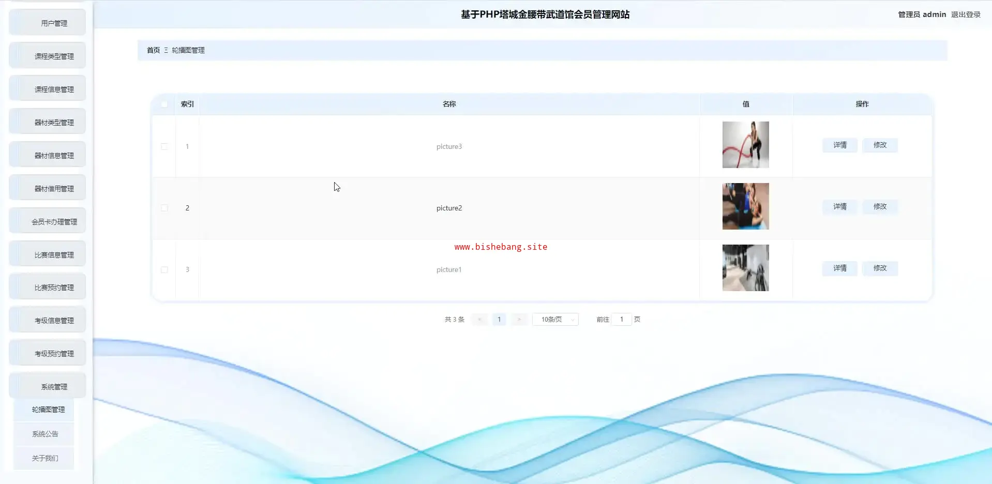Click 详情 button for picture3

839,145
